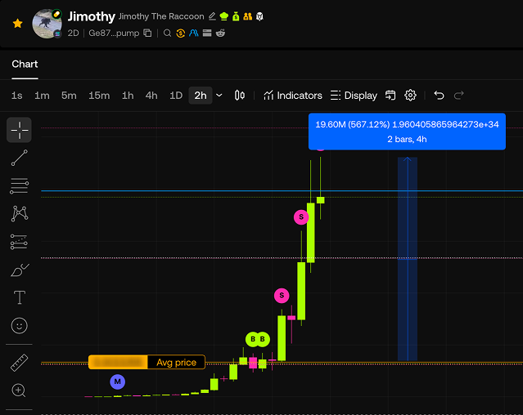The width and height of the screenshot is (523, 415).
Task: Click the 2D age label
Action: (73, 33)
